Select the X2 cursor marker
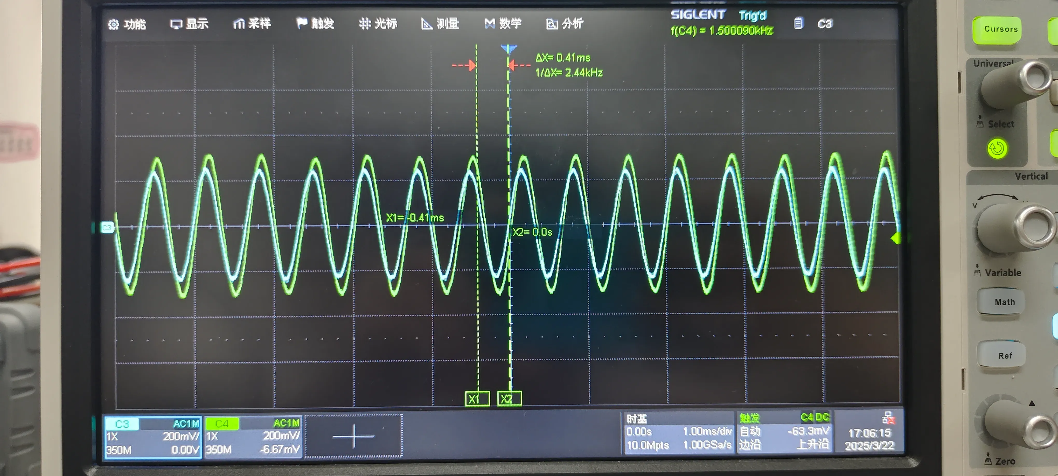This screenshot has width=1058, height=476. tap(509, 398)
